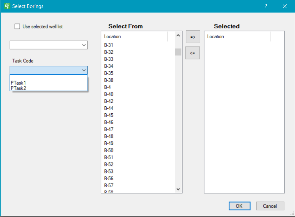Click Location column header in Select From
The width and height of the screenshot is (295, 217).
135,36
